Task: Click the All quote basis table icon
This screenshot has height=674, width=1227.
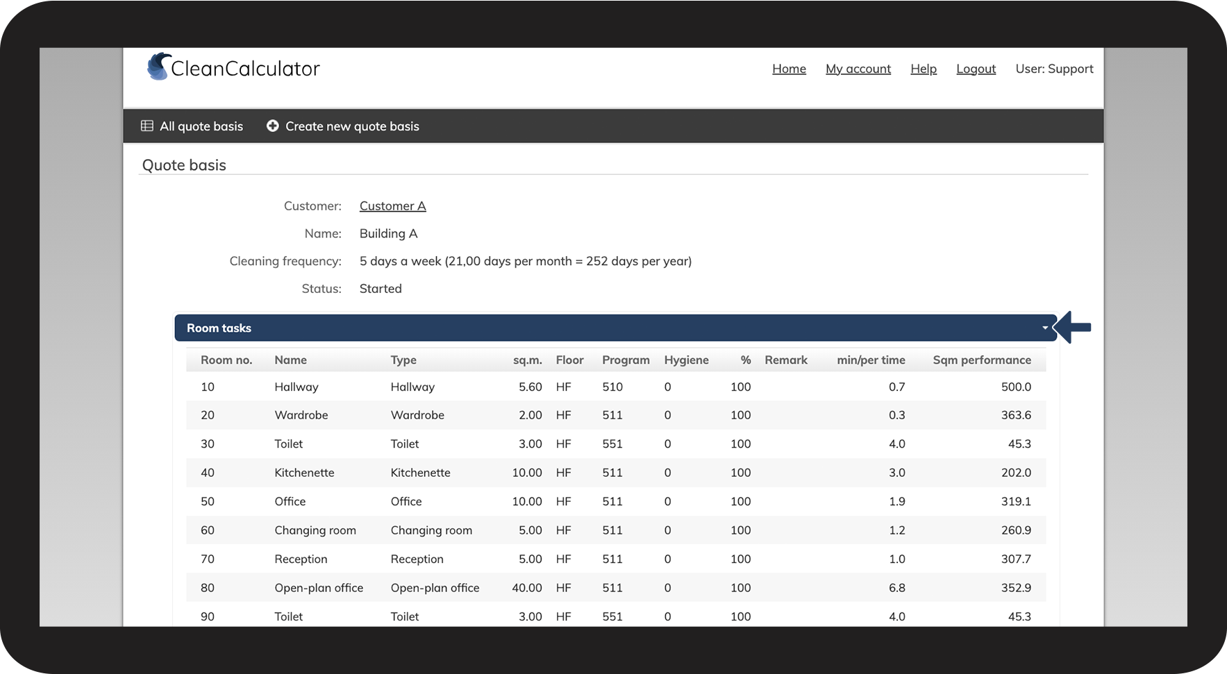Action: (x=147, y=126)
